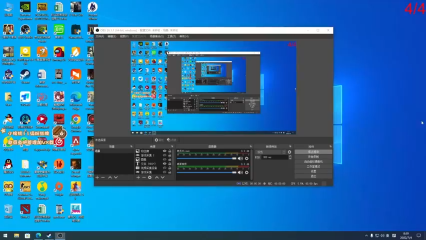Click the 300 ms duration field
The image size is (426, 240).
pyautogui.click(x=275, y=157)
